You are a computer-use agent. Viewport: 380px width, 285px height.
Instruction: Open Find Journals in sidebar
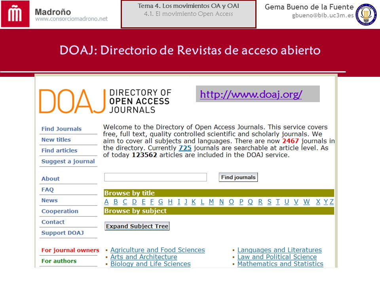click(x=61, y=129)
